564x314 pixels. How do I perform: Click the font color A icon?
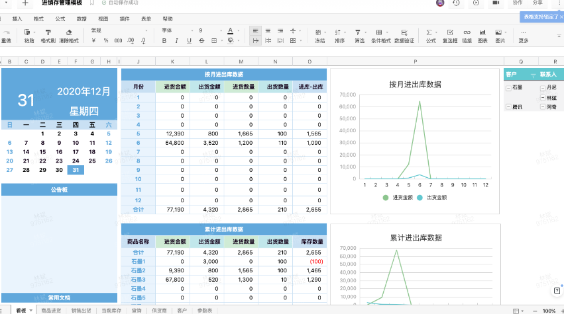point(231,31)
